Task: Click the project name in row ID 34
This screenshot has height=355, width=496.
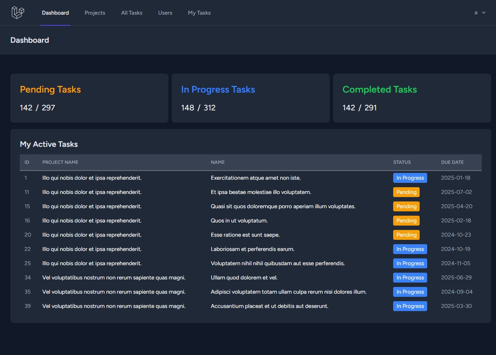Action: [114, 278]
